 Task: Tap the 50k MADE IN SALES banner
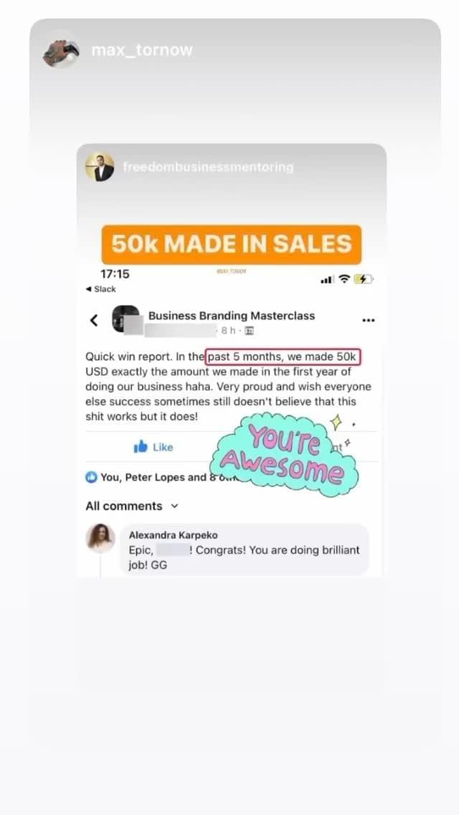(232, 245)
